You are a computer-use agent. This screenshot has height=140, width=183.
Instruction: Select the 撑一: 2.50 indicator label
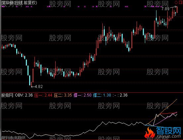click(83, 95)
